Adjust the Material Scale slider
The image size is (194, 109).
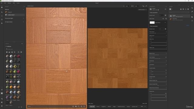[158, 55]
